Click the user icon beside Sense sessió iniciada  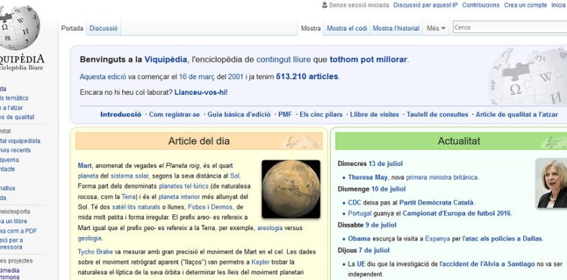(x=324, y=5)
